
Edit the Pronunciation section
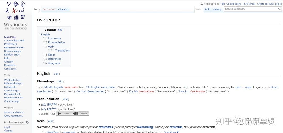(x=65, y=99)
